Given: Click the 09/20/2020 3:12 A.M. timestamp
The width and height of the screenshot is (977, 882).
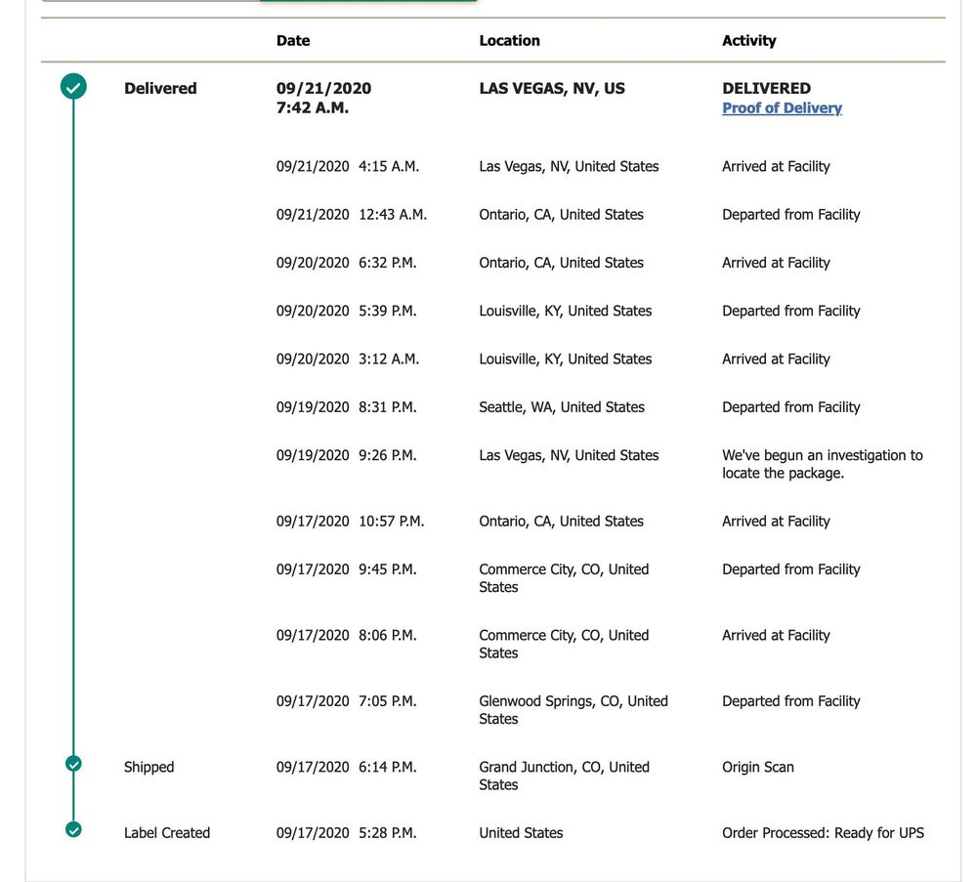Looking at the screenshot, I should 347,359.
